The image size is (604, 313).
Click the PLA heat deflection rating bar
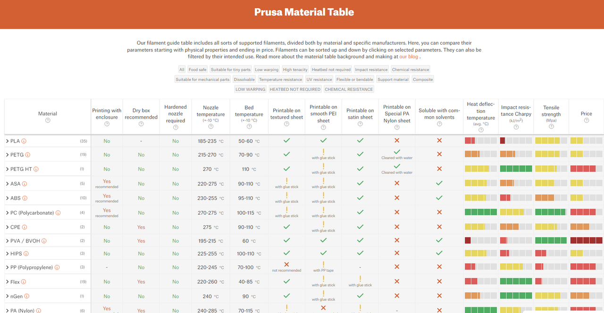coord(481,141)
